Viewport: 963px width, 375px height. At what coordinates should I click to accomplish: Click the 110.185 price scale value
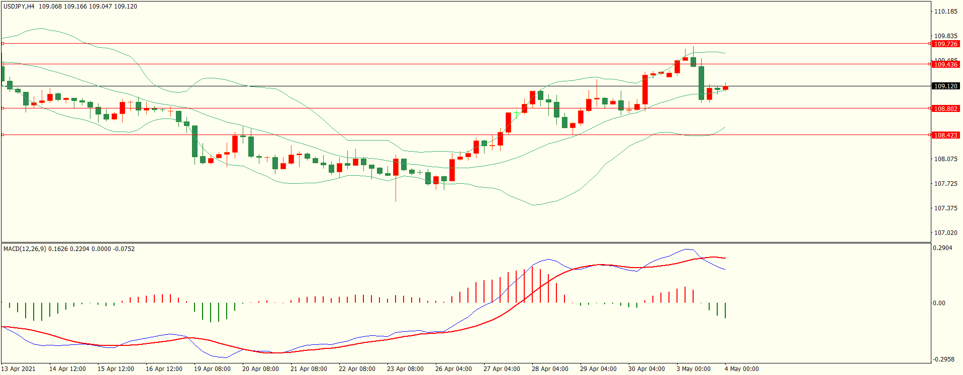click(x=945, y=12)
